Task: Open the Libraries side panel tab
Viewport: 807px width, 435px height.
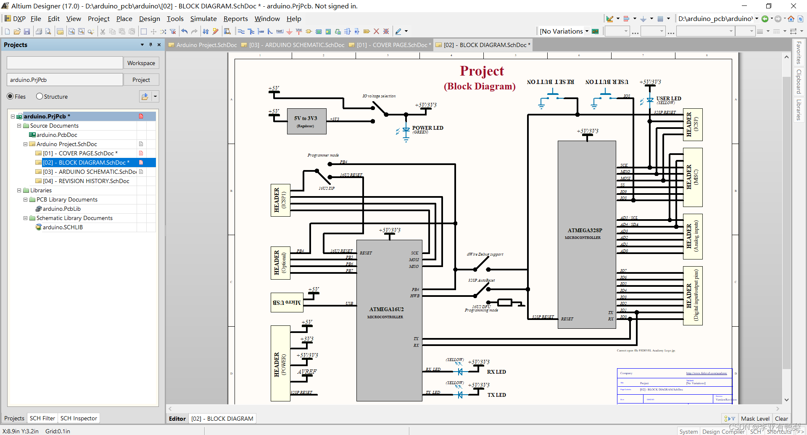Action: 798,110
